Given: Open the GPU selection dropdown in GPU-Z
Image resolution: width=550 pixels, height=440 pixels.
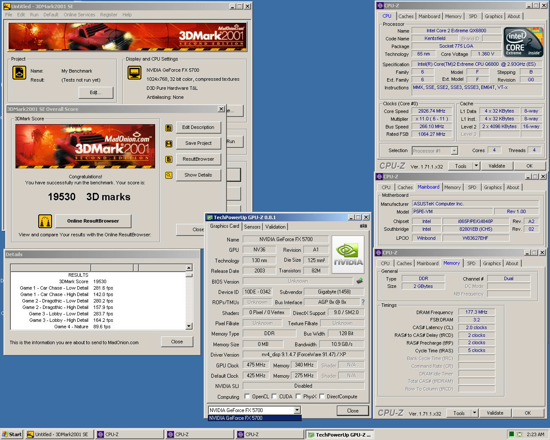Looking at the screenshot, I should (297, 410).
